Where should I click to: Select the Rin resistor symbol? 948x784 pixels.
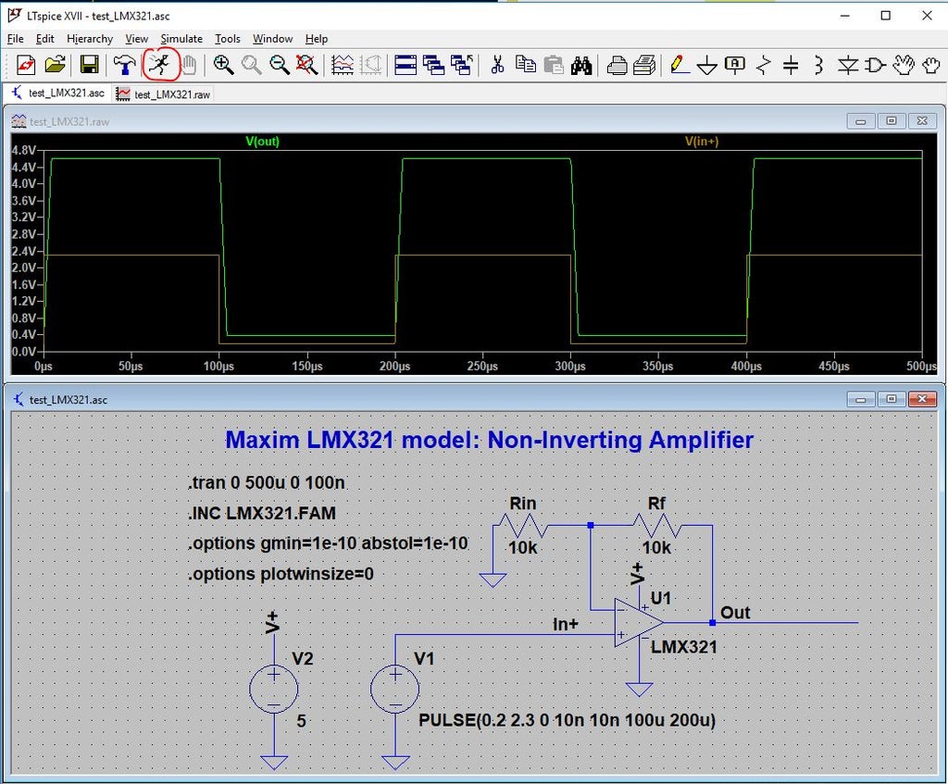tap(524, 525)
